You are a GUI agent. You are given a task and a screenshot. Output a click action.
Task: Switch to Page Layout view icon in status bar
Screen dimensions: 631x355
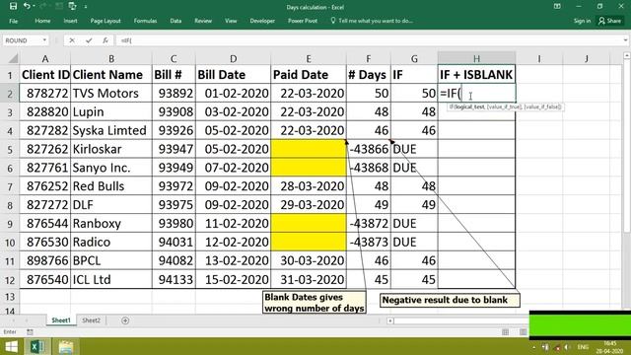(523, 332)
